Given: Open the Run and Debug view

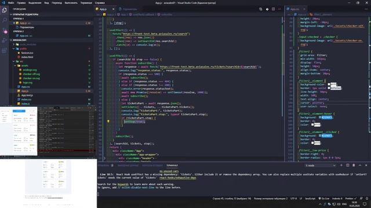Looking at the screenshot, I should [x=4, y=40].
